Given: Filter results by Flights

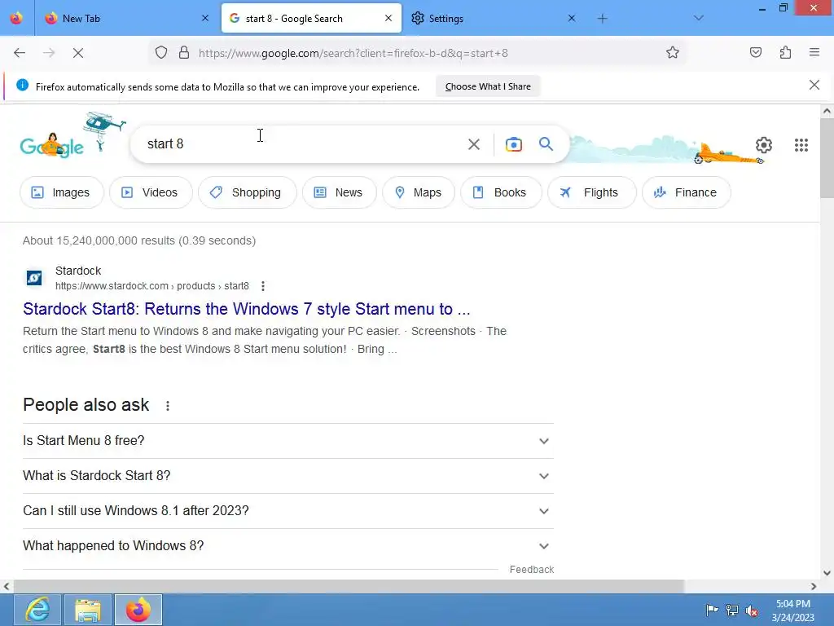Looking at the screenshot, I should pos(591,192).
